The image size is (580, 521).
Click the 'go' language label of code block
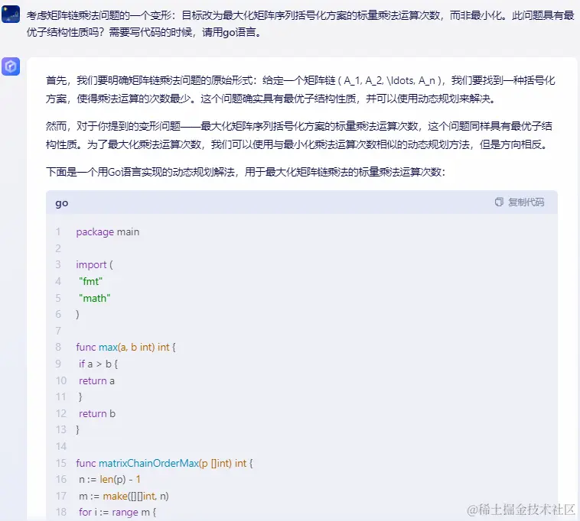coord(62,203)
